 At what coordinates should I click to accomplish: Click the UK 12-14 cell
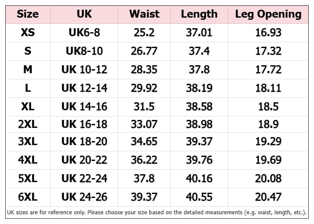tap(84, 88)
